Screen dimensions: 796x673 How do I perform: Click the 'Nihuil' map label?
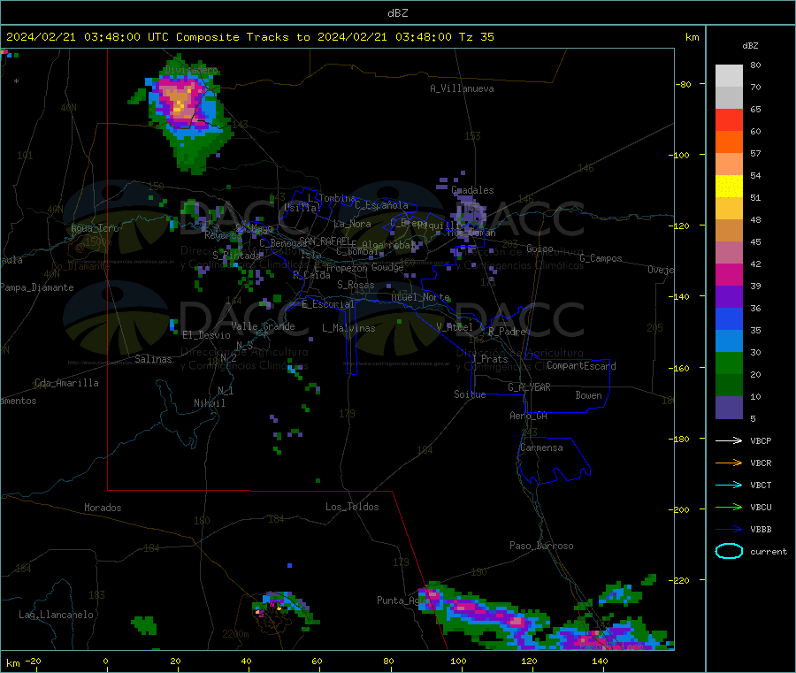[x=209, y=403]
